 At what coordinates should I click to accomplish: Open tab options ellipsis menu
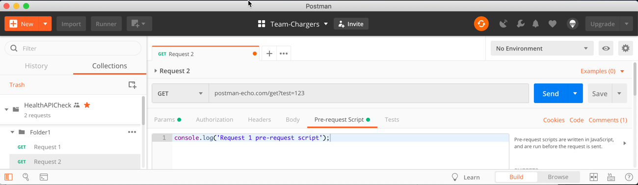[x=284, y=53]
